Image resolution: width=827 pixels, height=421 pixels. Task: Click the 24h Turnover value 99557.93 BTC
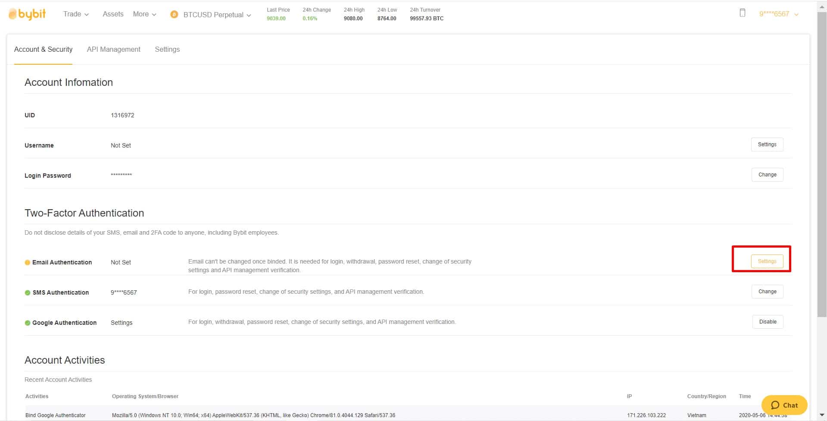pos(427,19)
